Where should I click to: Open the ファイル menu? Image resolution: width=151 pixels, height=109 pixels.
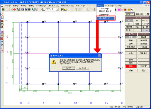tap(7, 6)
